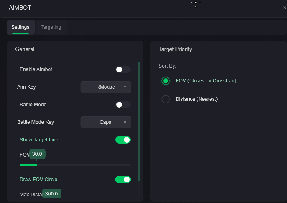Click the Show Target Line label text
The image size is (287, 203).
[x=39, y=139]
